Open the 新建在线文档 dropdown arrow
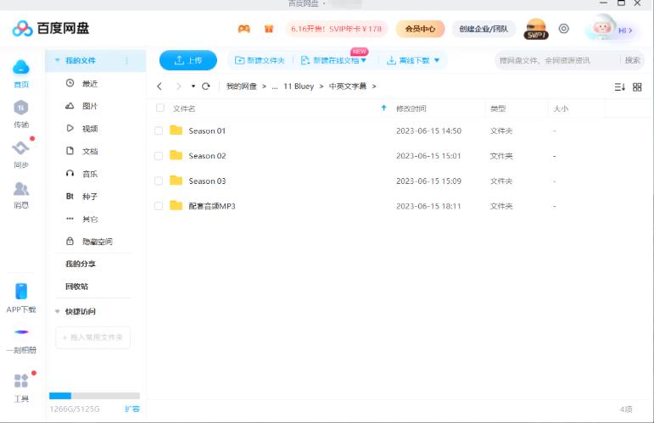Screen dimensions: 654x423 click(363, 61)
